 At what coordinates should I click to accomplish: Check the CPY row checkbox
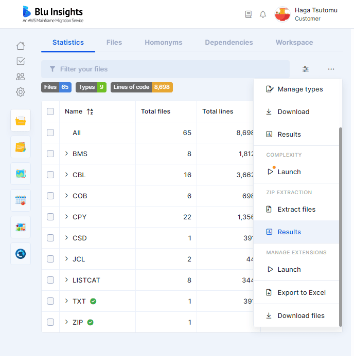[x=50, y=217]
